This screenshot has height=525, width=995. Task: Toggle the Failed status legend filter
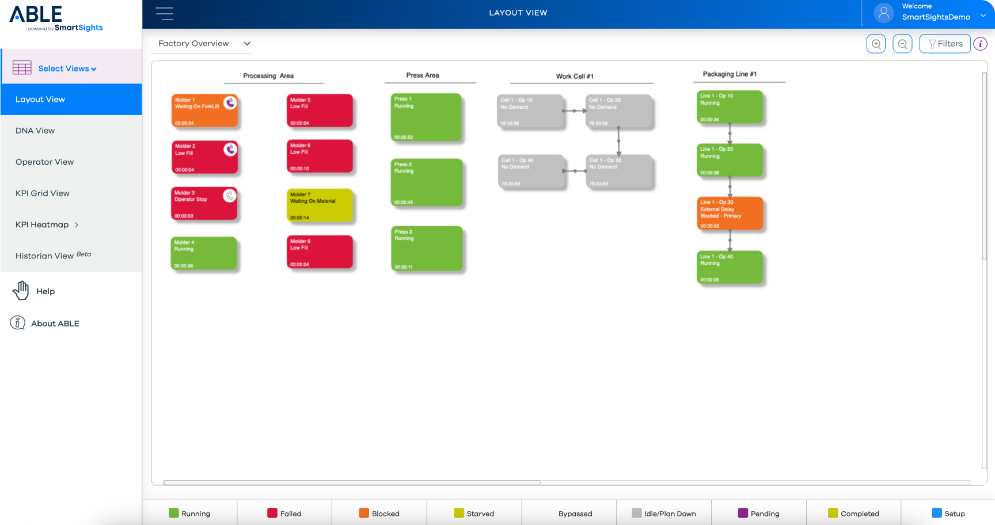point(284,513)
